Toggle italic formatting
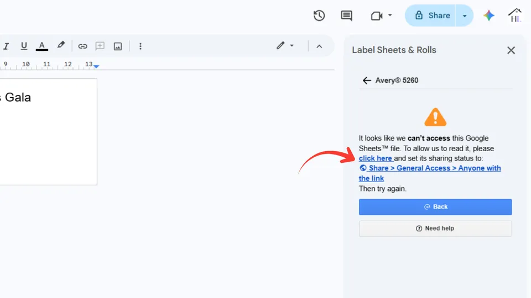 6,46
